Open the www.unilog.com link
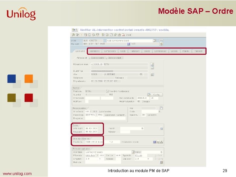Screen dimensions: 236x177 [x=17, y=174]
